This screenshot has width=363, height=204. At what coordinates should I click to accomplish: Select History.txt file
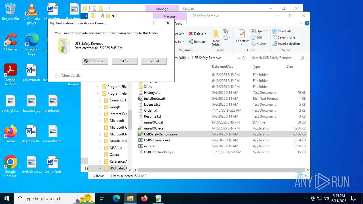click(x=222, y=93)
